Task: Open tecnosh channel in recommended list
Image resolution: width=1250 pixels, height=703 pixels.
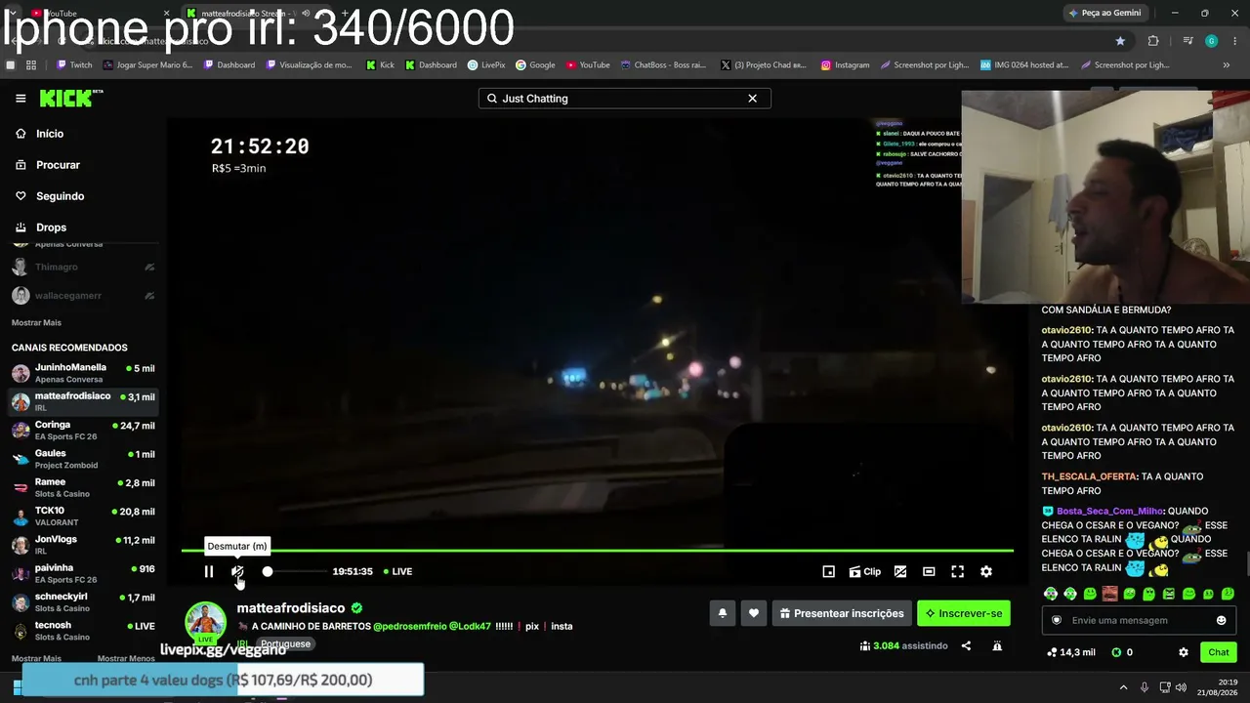Action: pos(83,631)
